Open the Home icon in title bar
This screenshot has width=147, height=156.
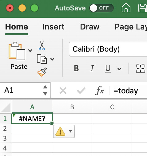[x=126, y=8]
